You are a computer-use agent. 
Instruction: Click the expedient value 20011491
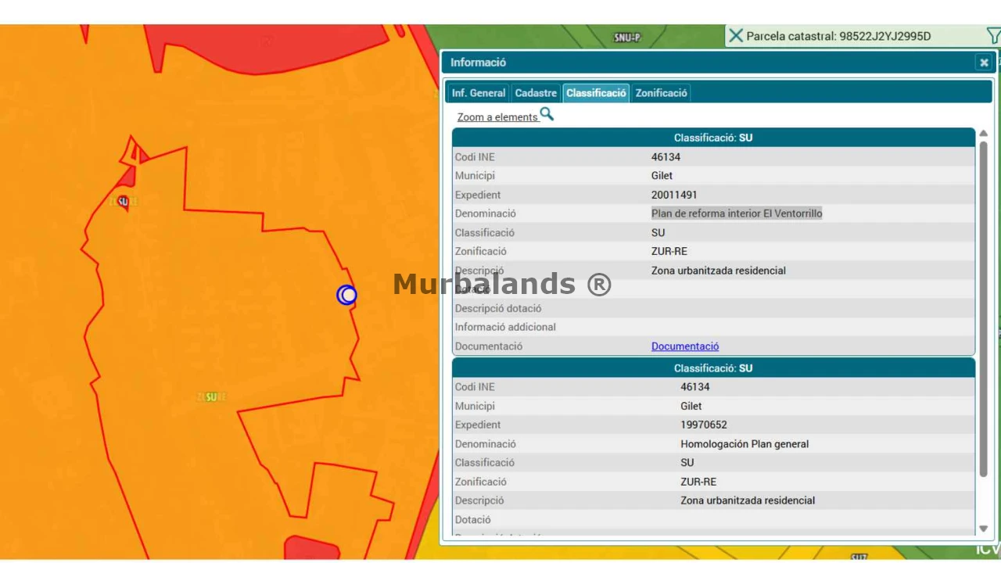point(674,195)
